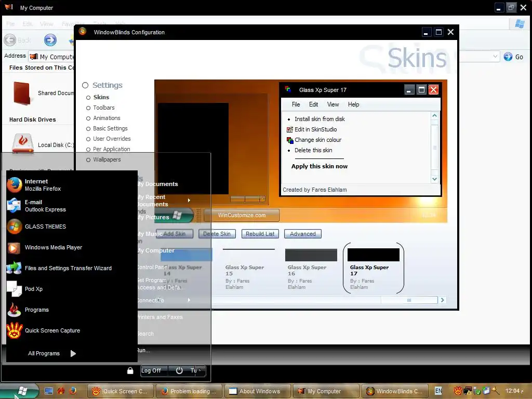Image resolution: width=532 pixels, height=399 pixels.
Task: Switch to About Windows taskbar item
Action: pos(257,391)
